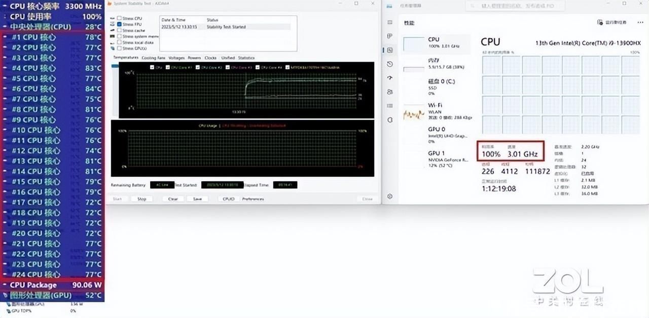This screenshot has height=318, width=649.
Task: Click the Task Manager app icon in title bar
Action: click(x=389, y=6)
